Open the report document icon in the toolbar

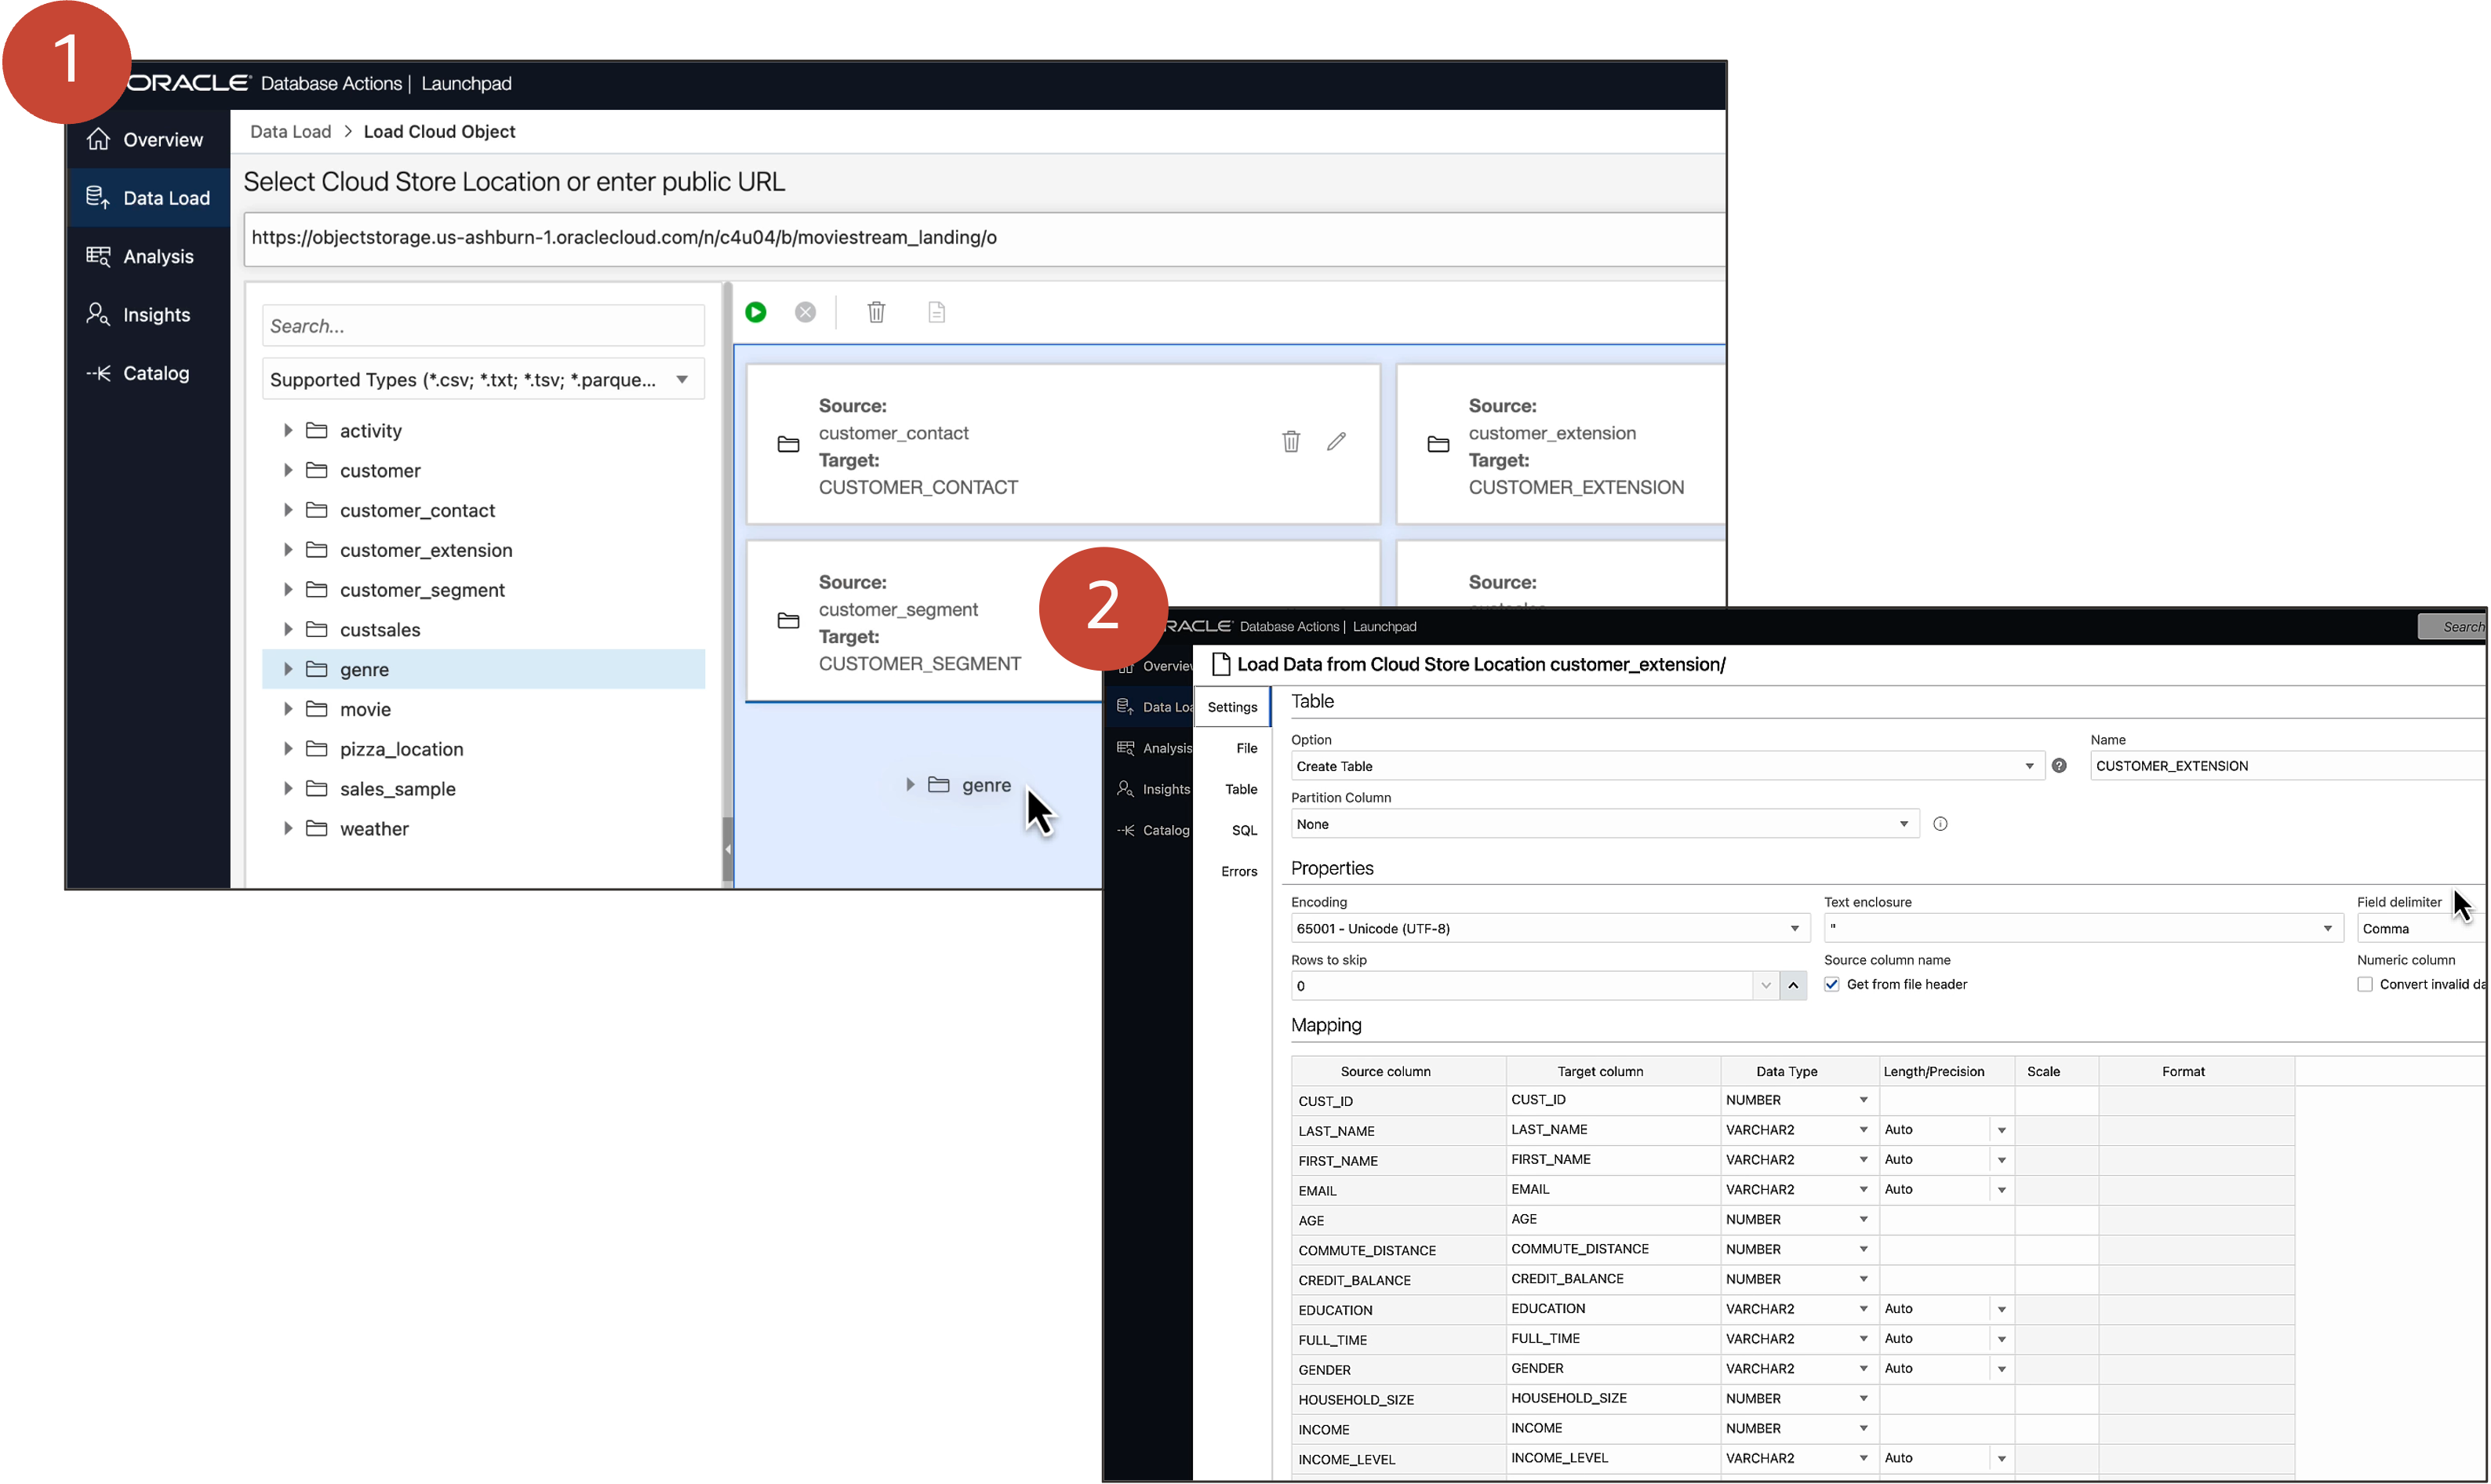click(936, 312)
